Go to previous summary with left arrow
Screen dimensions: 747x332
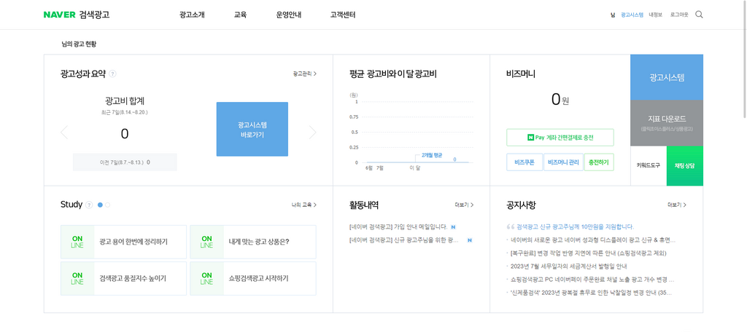pyautogui.click(x=64, y=133)
